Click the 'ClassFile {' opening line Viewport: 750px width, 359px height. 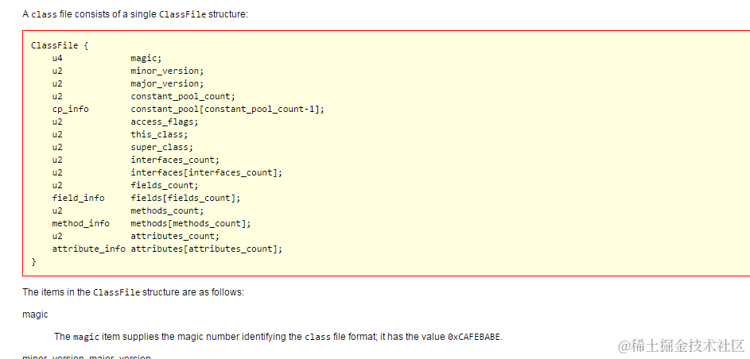coord(60,46)
